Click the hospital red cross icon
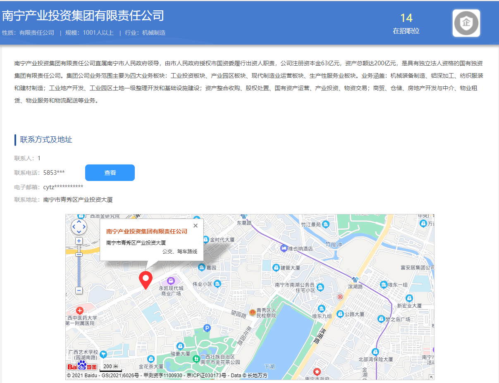 [x=80, y=310]
